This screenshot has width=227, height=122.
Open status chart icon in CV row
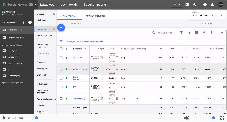click(117, 87)
